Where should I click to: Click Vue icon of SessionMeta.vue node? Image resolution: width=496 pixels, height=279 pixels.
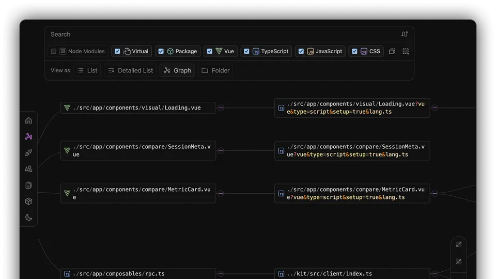[x=67, y=150]
